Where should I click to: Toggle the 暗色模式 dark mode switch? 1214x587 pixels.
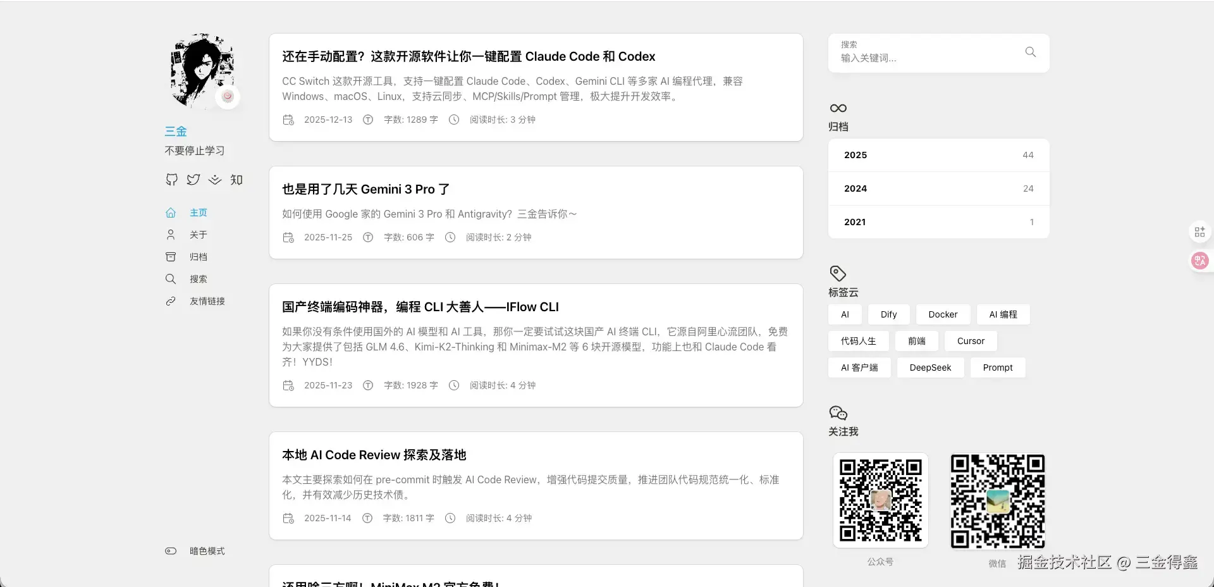coord(171,551)
